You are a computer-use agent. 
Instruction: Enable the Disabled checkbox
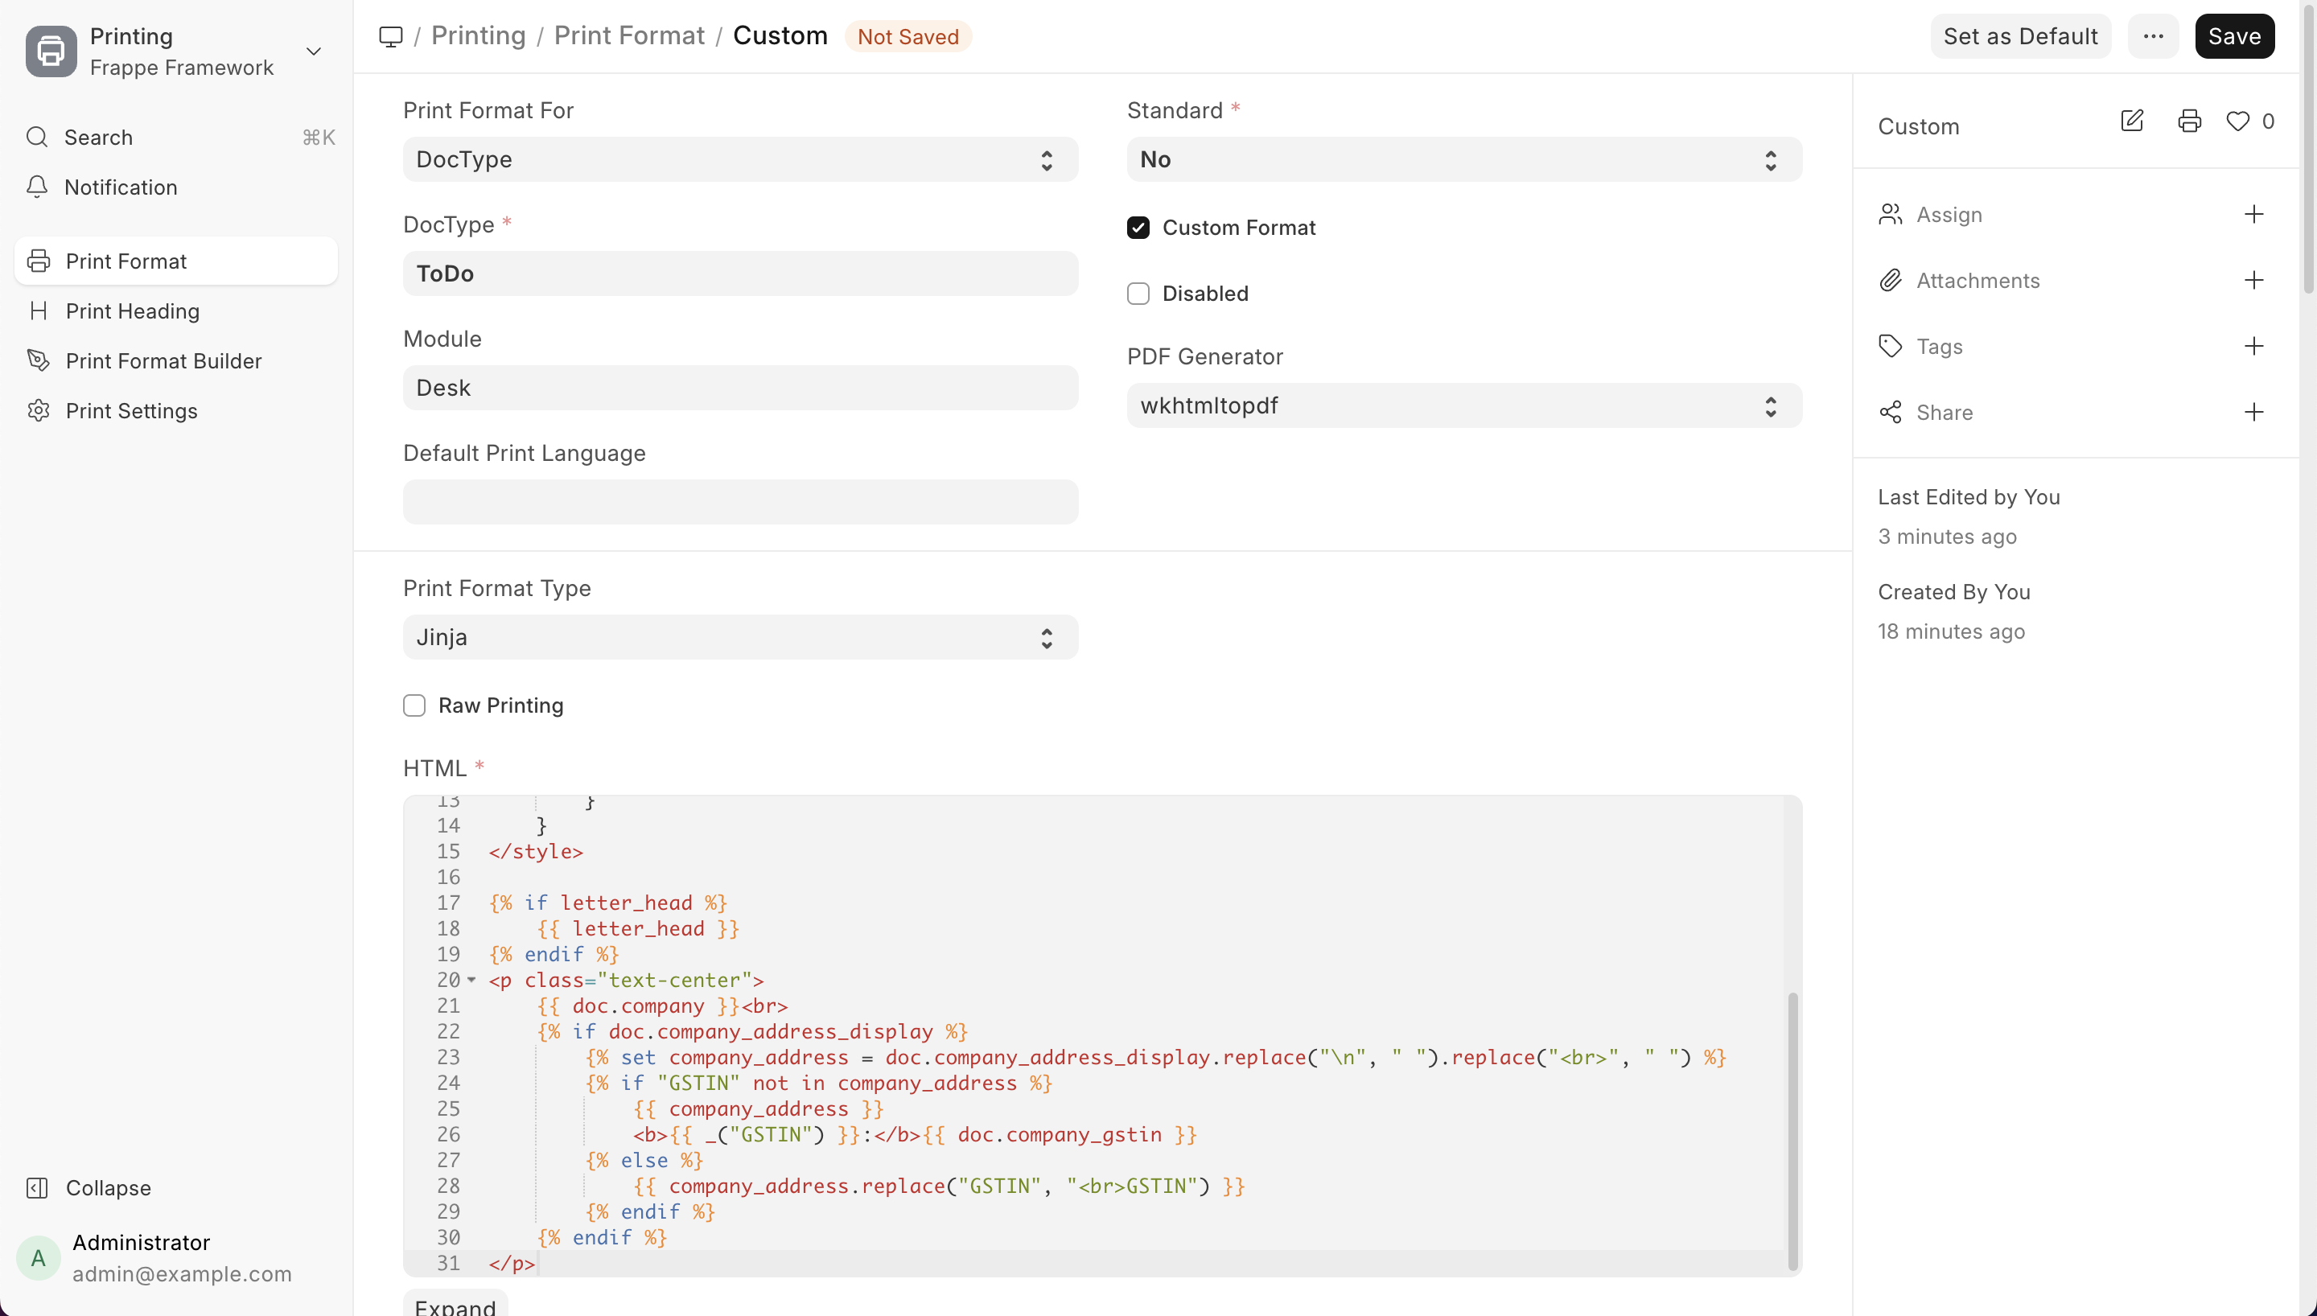coord(1138,294)
